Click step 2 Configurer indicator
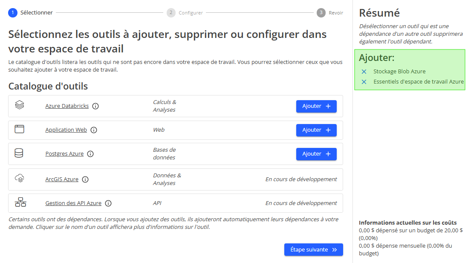This screenshot has height=263, width=468. point(171,12)
